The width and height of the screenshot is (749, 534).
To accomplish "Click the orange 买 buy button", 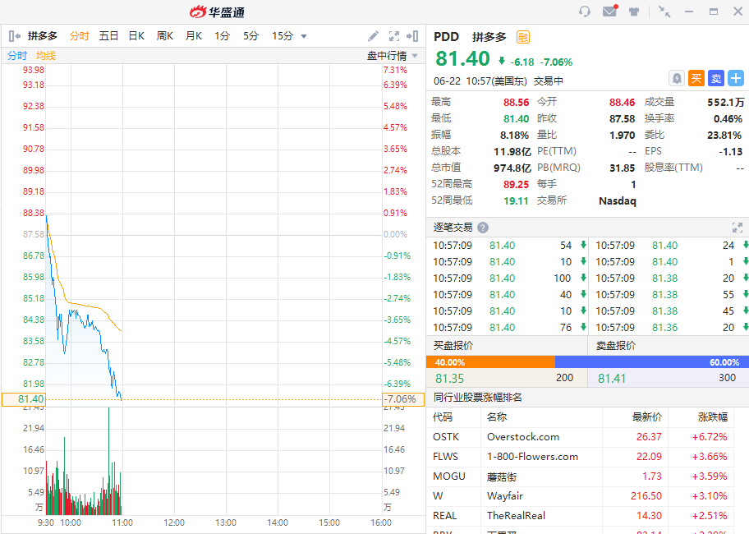I will [x=696, y=78].
